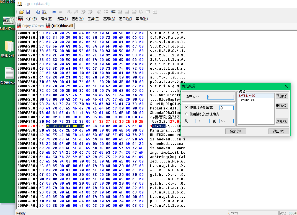Select the 使用16进制填充 radio button
Screen dimensions: 297x215
[x=186, y=107]
